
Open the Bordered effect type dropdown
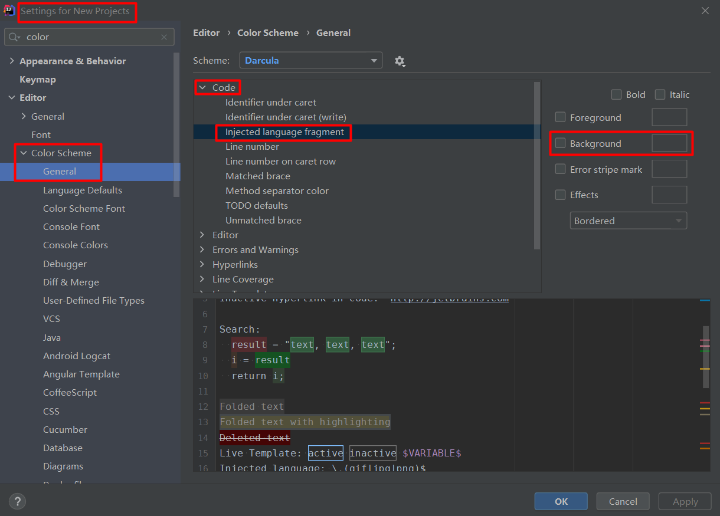pyautogui.click(x=628, y=221)
